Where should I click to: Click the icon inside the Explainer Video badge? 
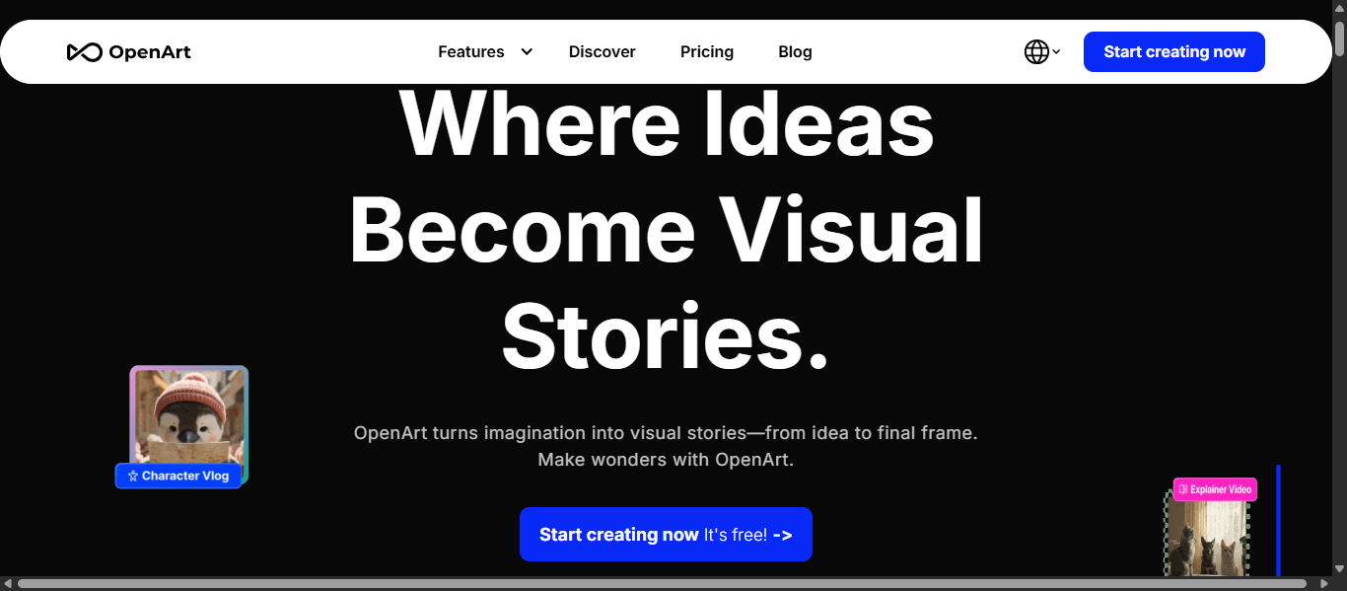click(x=1181, y=488)
